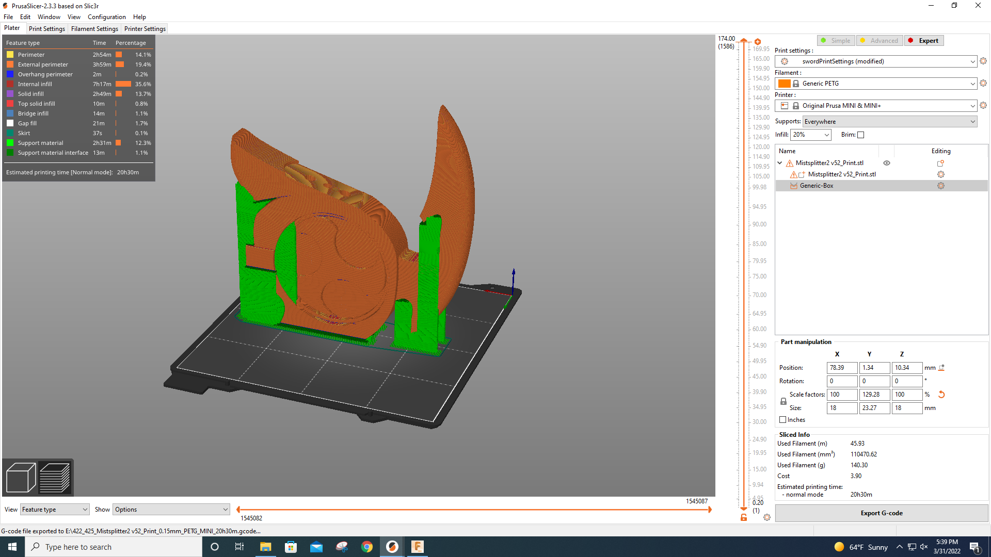Click the lock icon beside Generic PETG
The image size is (991, 557).
point(796,84)
